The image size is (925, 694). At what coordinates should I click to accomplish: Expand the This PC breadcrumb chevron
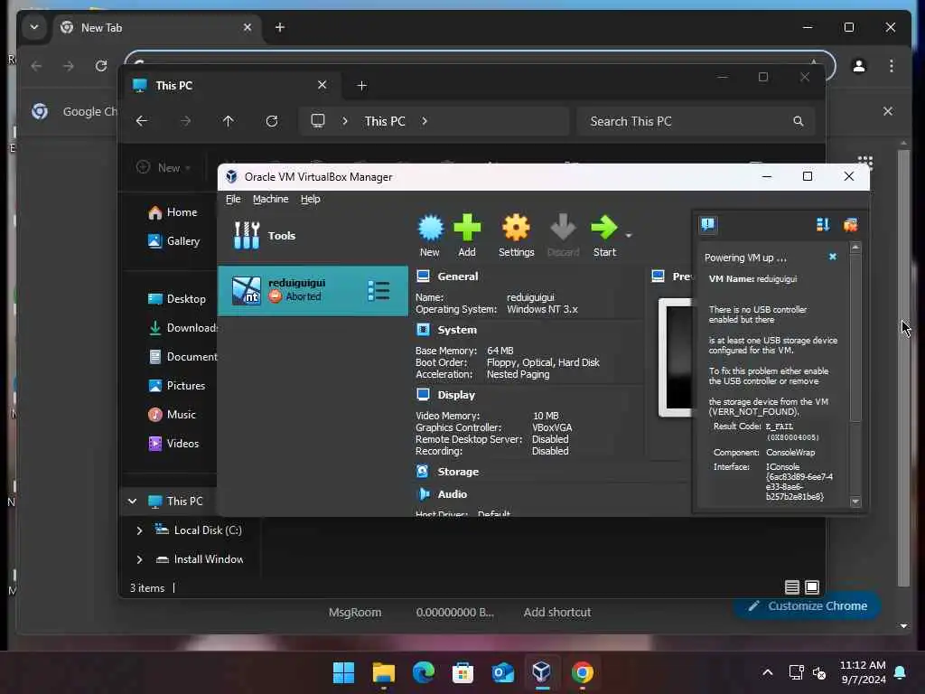click(x=425, y=121)
